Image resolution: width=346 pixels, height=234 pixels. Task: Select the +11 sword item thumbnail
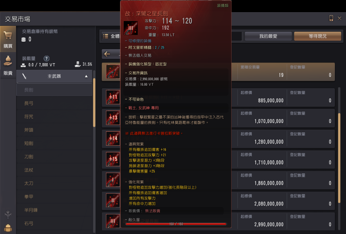[113, 97]
